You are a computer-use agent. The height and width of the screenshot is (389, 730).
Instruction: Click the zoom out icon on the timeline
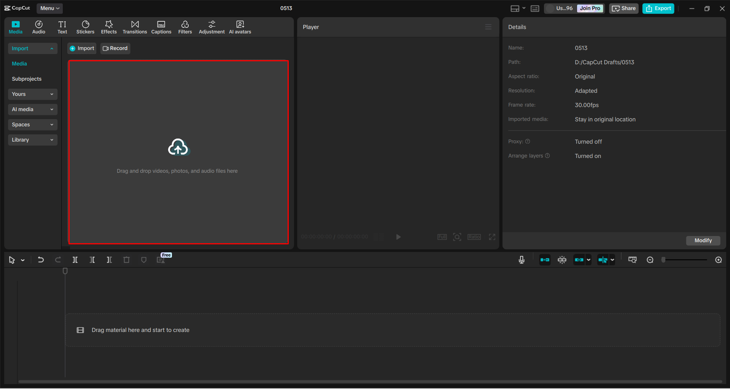(650, 260)
